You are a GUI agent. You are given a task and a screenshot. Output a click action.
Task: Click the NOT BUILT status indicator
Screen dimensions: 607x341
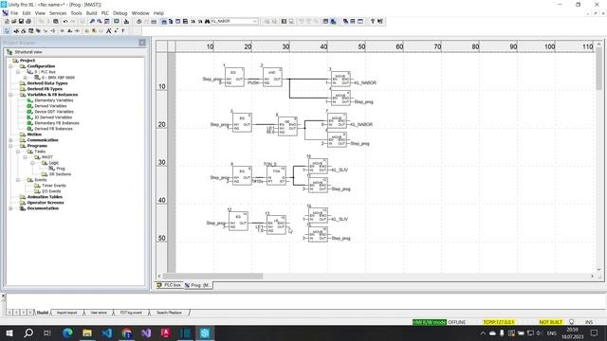tap(550, 322)
